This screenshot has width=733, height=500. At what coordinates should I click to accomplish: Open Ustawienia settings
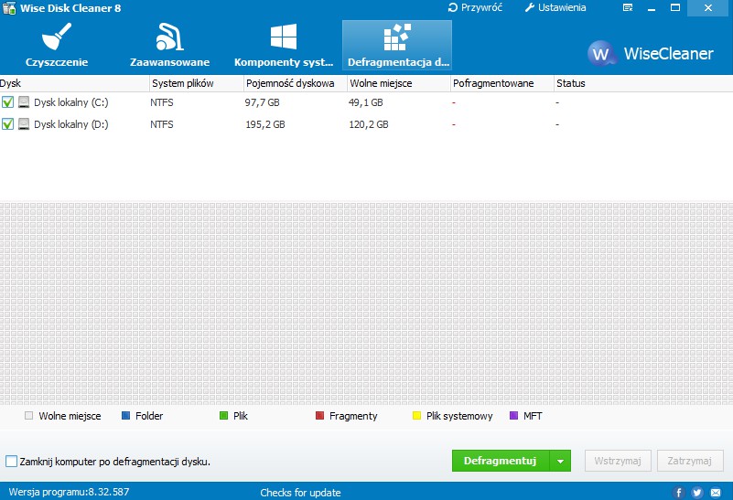(x=555, y=7)
